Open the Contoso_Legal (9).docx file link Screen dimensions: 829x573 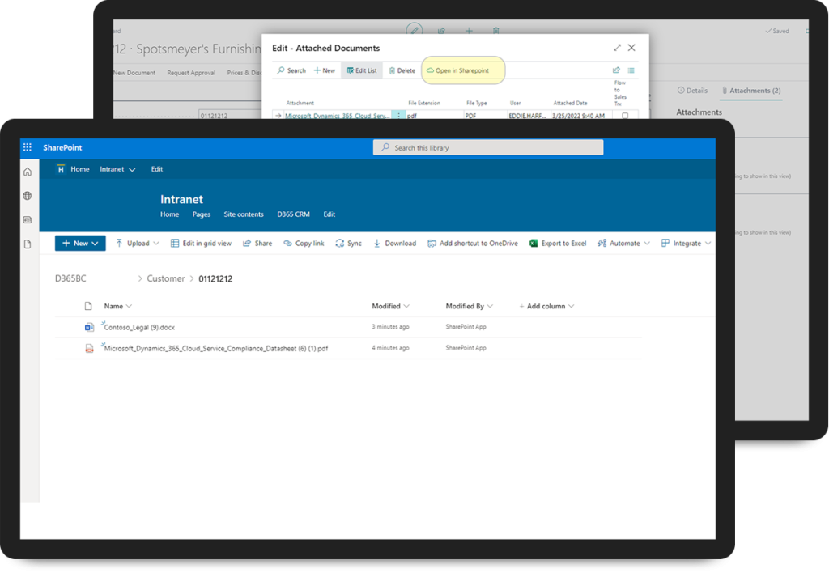click(x=139, y=327)
